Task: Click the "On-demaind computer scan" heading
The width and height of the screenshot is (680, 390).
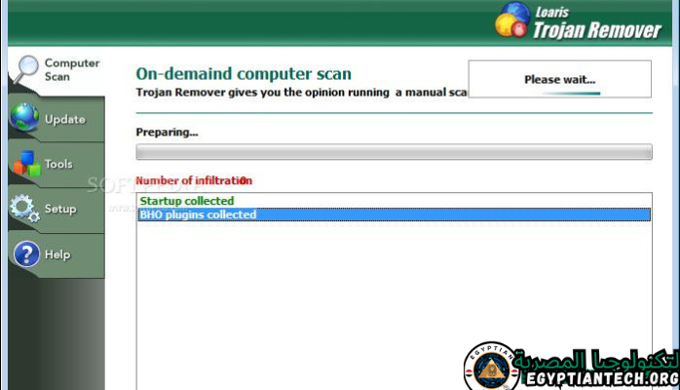Action: pos(244,74)
